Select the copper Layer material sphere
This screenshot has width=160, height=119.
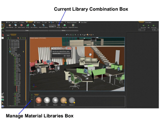click(x=38, y=100)
